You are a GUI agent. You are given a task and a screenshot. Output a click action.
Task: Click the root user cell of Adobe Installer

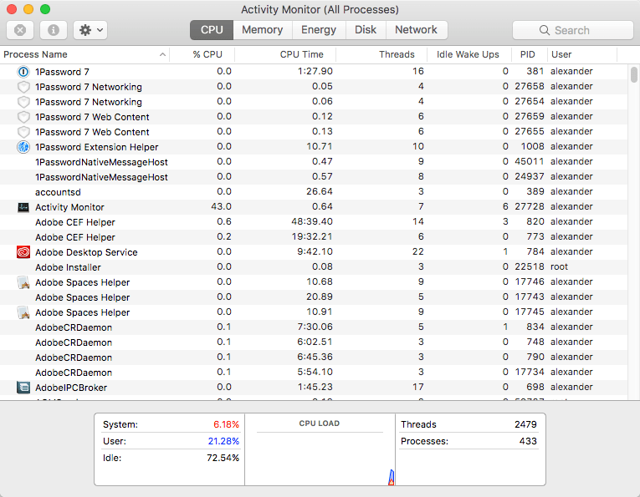(559, 266)
